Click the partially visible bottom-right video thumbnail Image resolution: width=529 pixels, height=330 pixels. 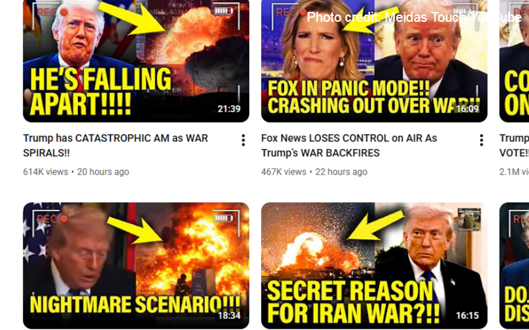click(514, 266)
